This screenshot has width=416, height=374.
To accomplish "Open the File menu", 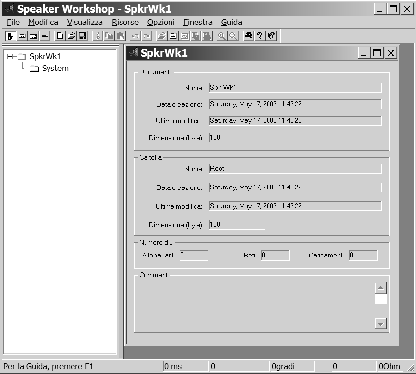I will (13, 22).
